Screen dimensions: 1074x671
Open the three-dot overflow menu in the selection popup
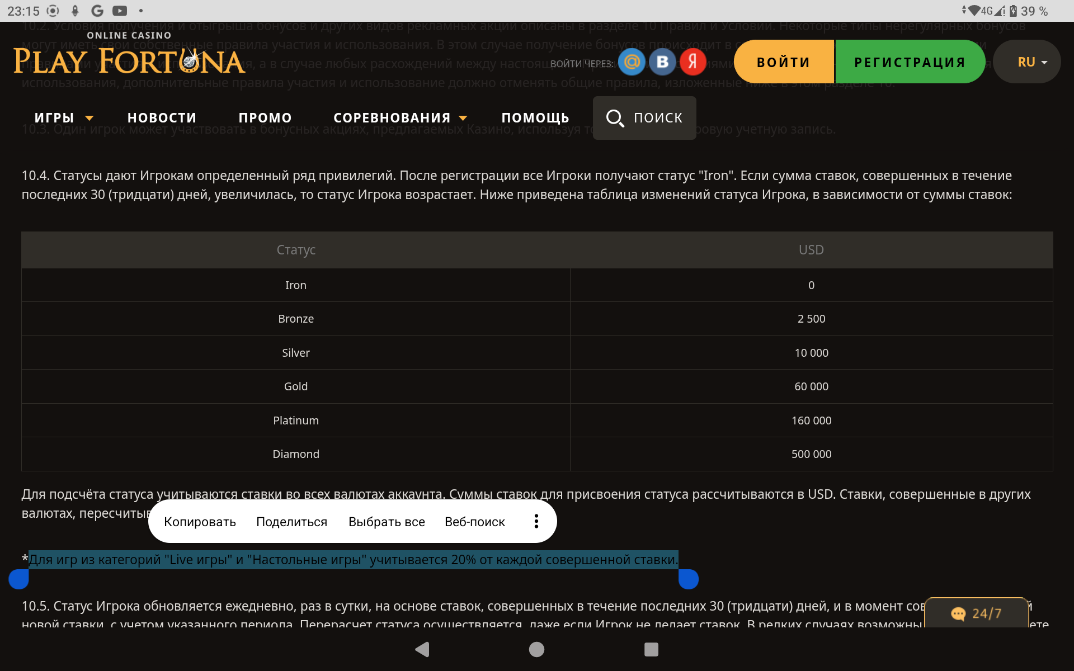pos(536,521)
